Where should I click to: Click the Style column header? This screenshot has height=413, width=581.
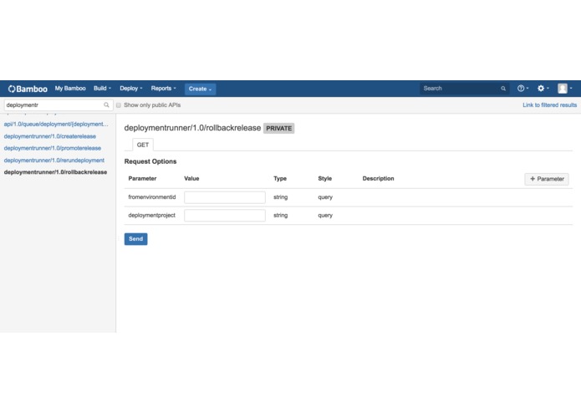[325, 179]
